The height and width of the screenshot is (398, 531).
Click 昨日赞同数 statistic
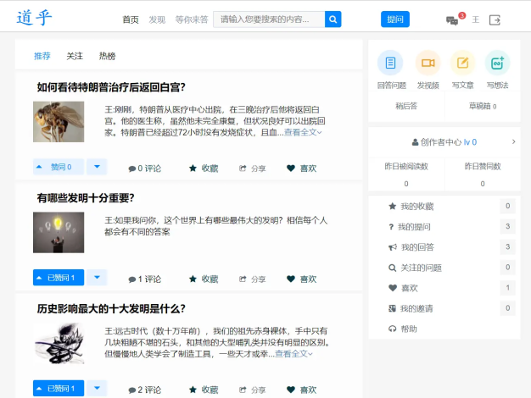(483, 174)
